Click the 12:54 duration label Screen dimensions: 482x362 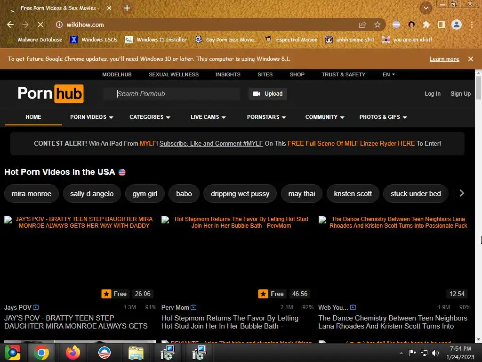[457, 294]
